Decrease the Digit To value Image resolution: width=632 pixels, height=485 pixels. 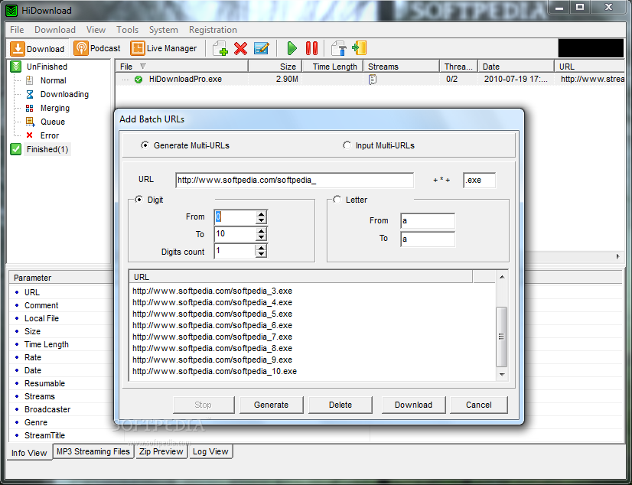click(261, 238)
